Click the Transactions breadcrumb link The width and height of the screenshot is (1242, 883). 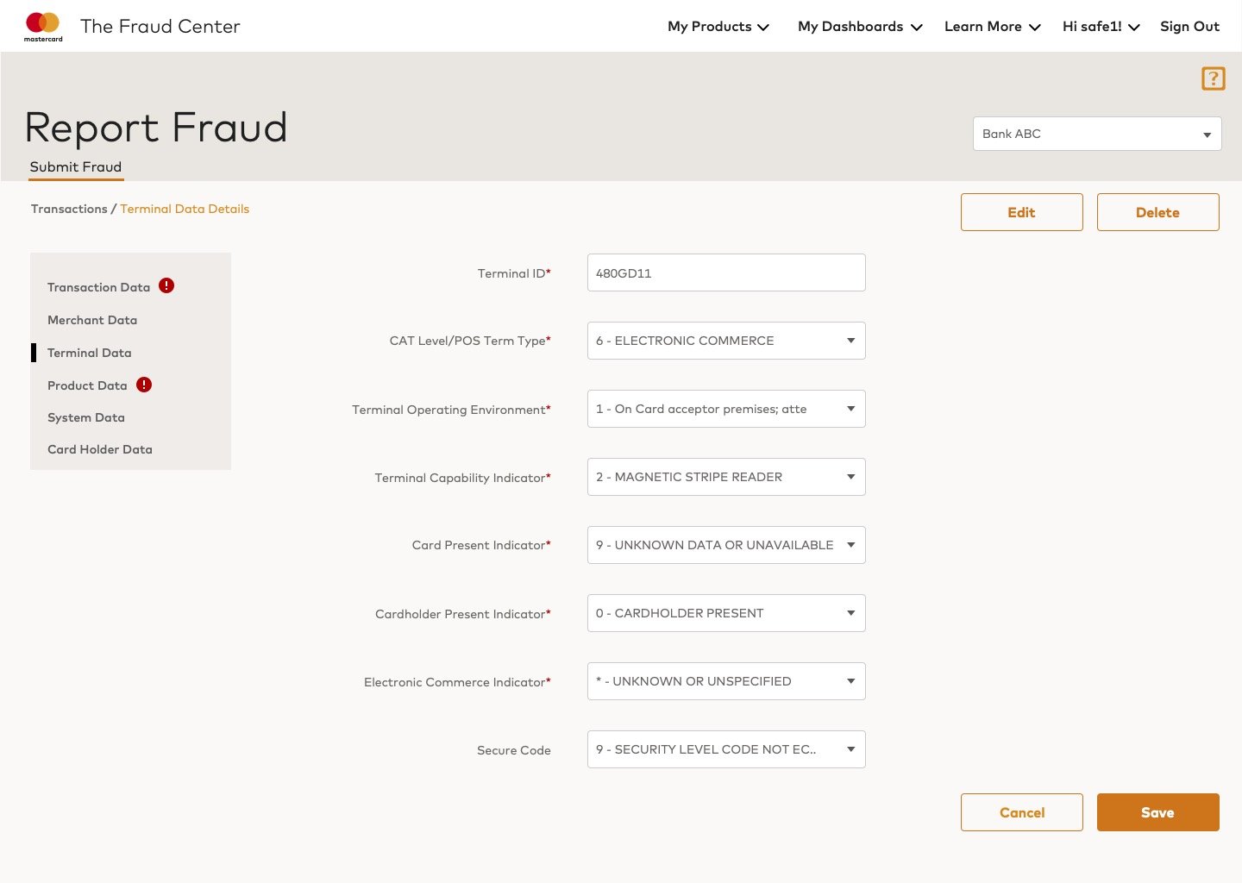click(x=69, y=209)
